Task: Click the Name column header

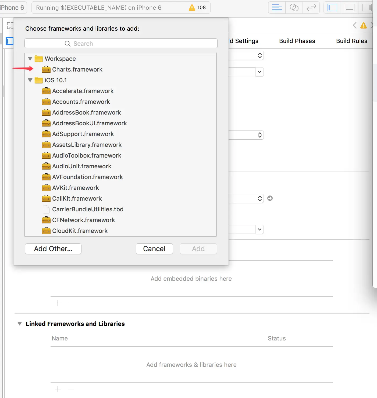Action: click(60, 338)
